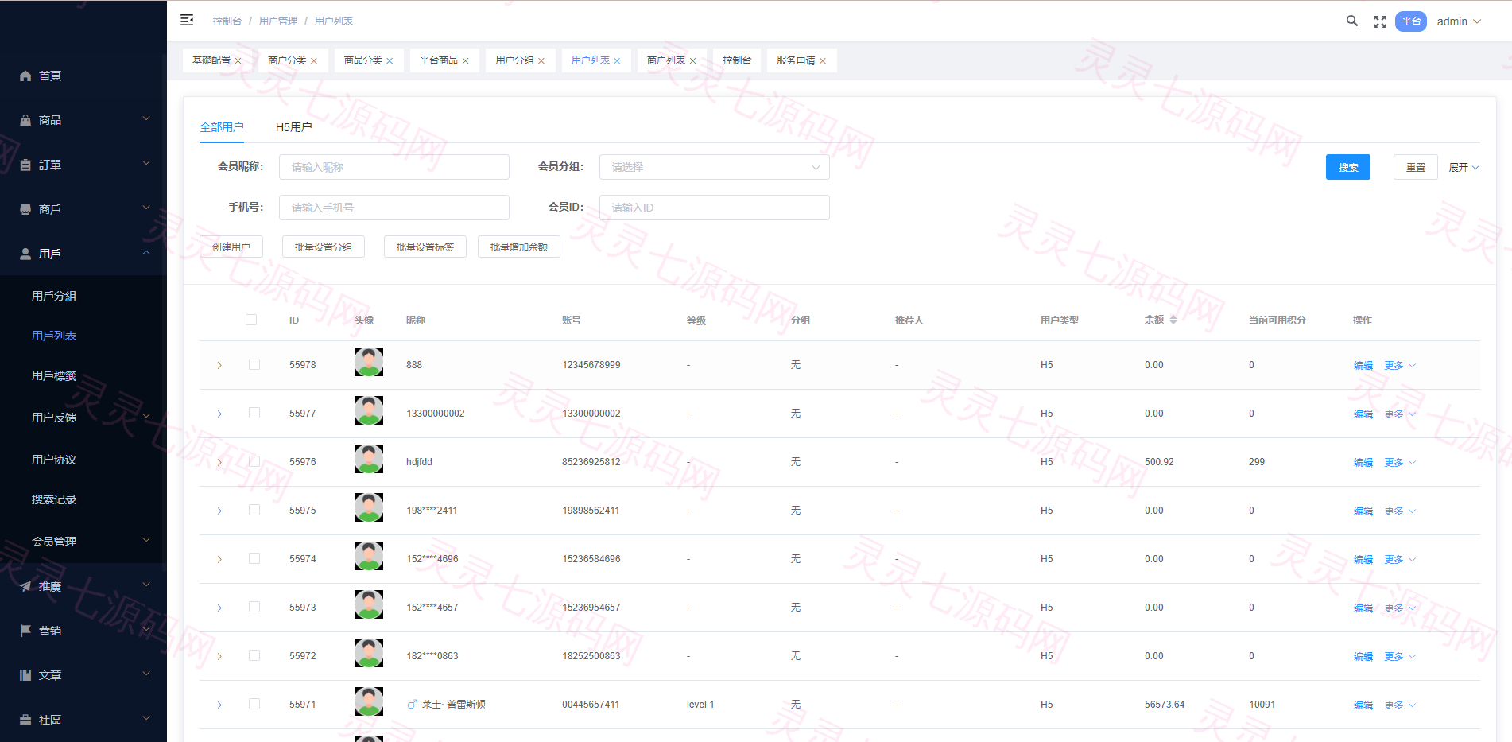The image size is (1512, 742).
Task: Select the checkbox for user 55971
Action: click(x=254, y=704)
